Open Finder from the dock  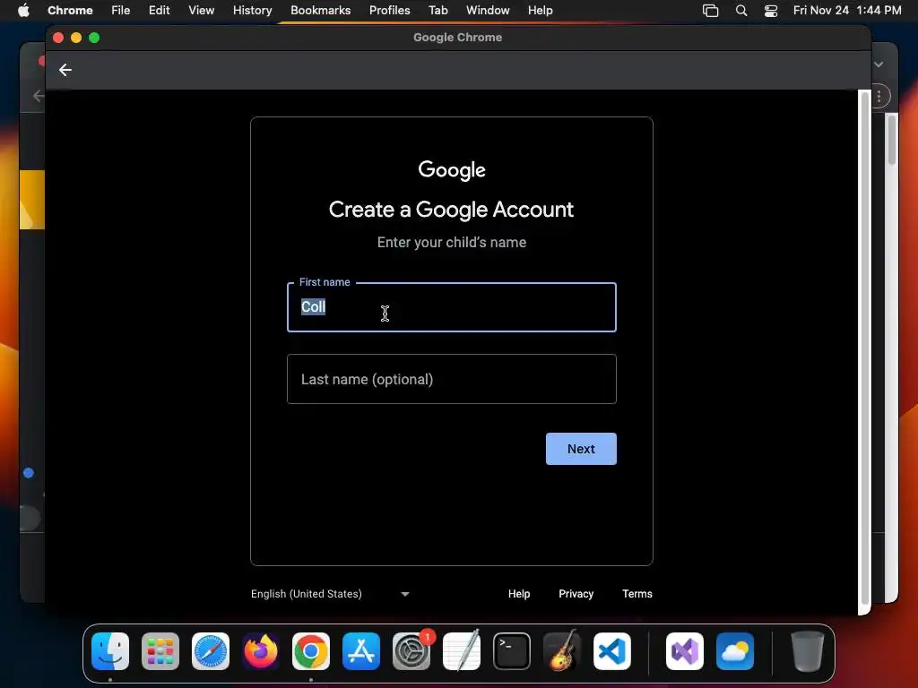point(110,651)
